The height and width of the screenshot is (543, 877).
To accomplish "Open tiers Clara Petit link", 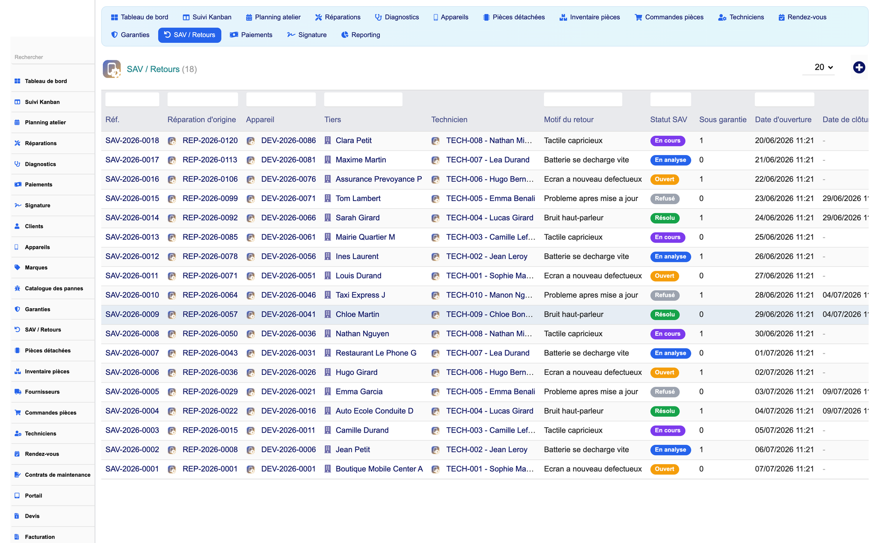I will pyautogui.click(x=353, y=141).
